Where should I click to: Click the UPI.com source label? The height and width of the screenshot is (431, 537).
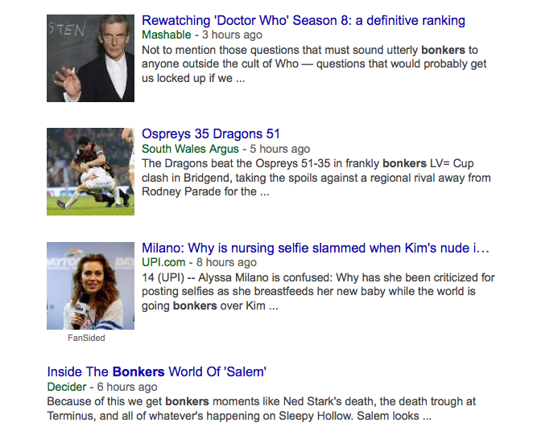(x=165, y=263)
